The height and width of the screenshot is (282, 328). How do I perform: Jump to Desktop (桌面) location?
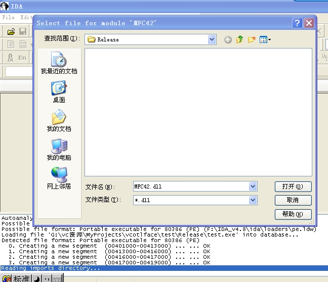pos(59,91)
